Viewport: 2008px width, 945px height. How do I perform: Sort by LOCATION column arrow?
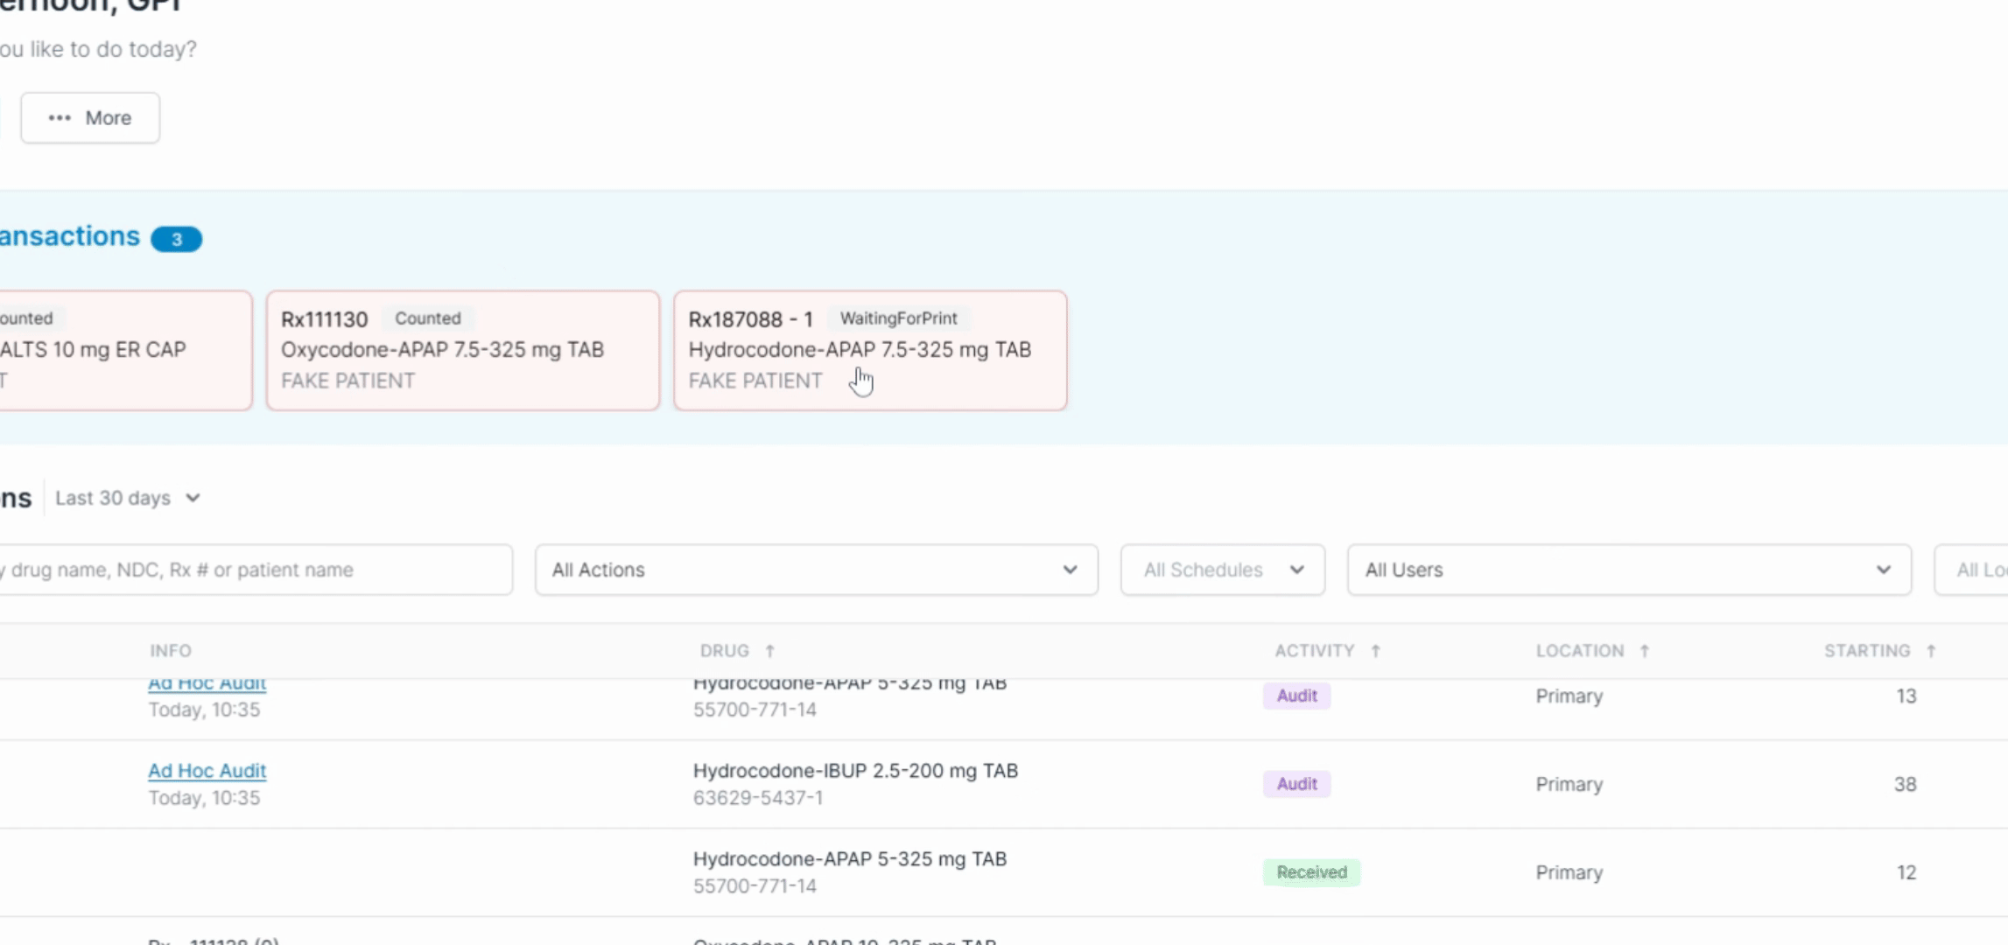(1644, 651)
